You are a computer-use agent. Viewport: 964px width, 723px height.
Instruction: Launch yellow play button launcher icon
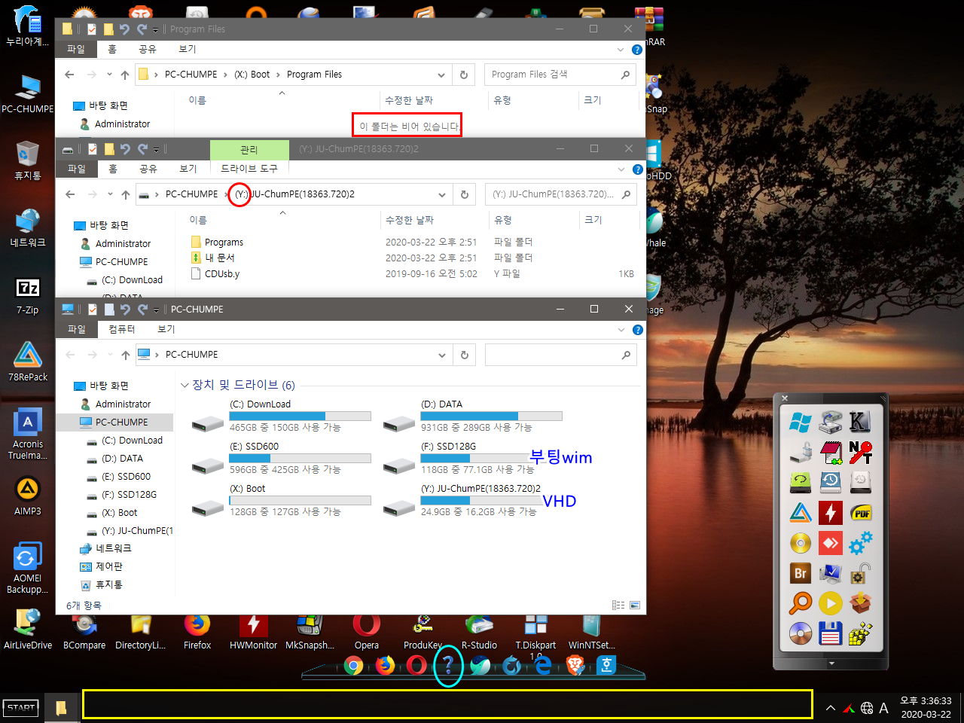click(830, 603)
